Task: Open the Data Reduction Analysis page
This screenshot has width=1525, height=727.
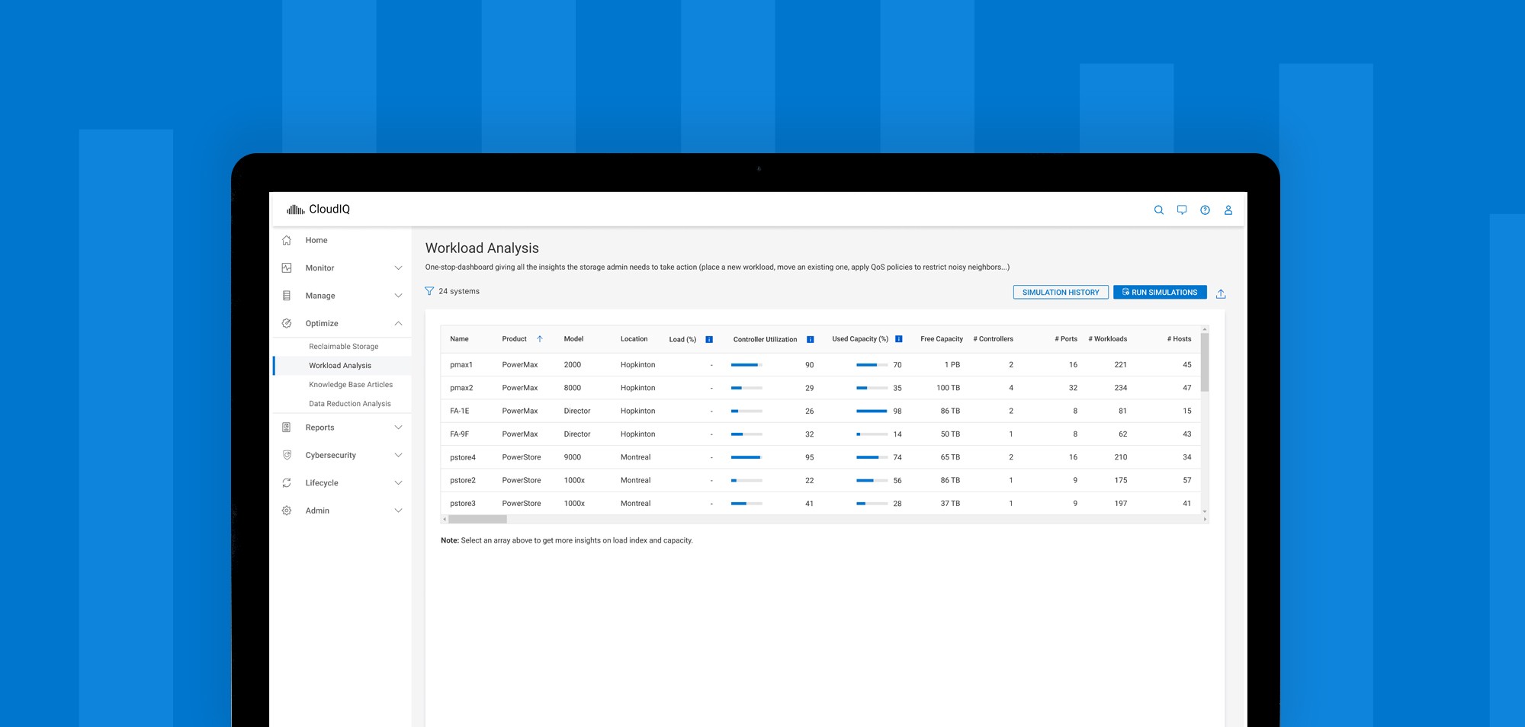Action: [x=349, y=403]
